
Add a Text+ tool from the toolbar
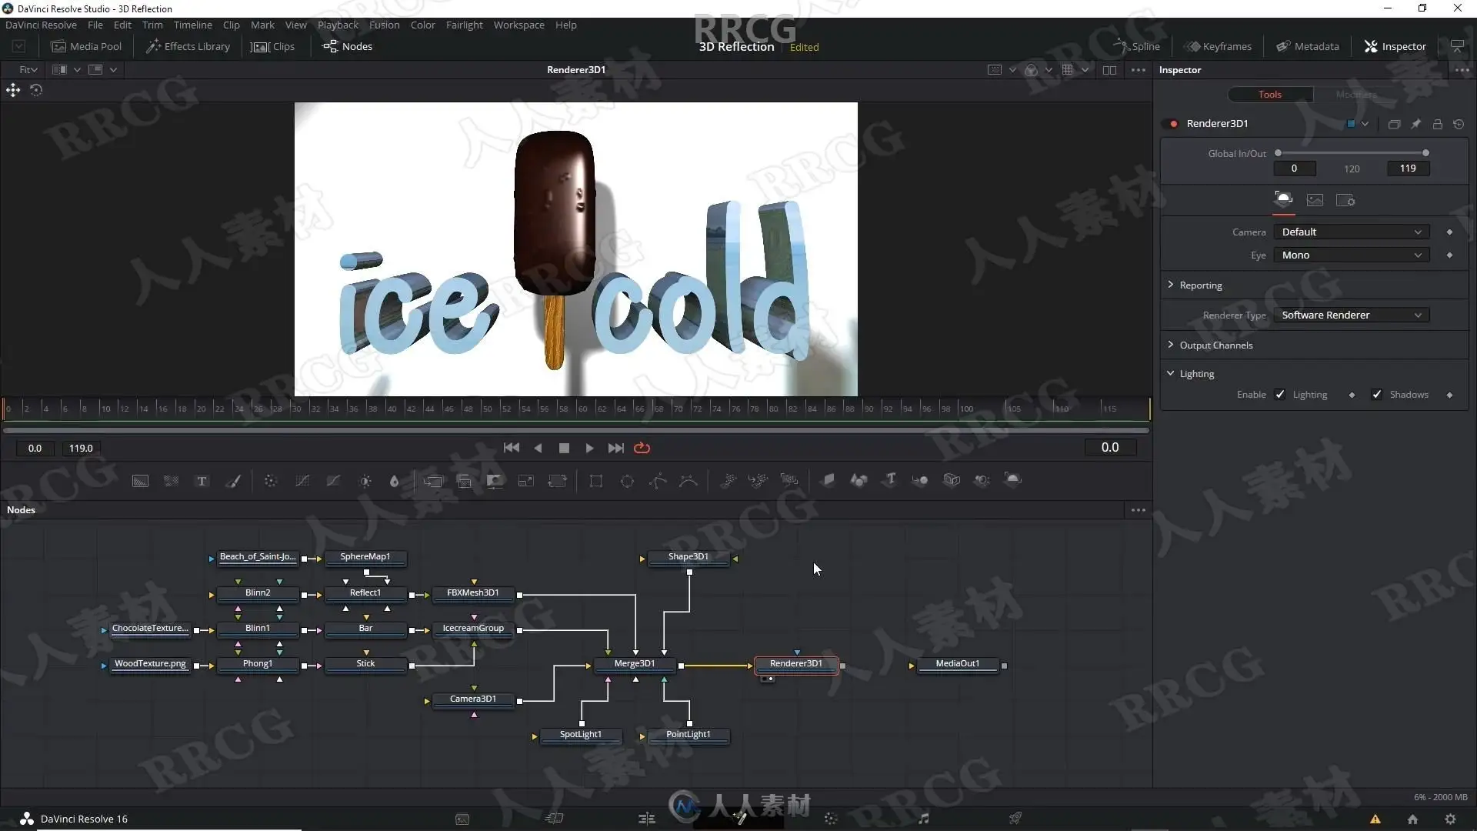click(202, 481)
